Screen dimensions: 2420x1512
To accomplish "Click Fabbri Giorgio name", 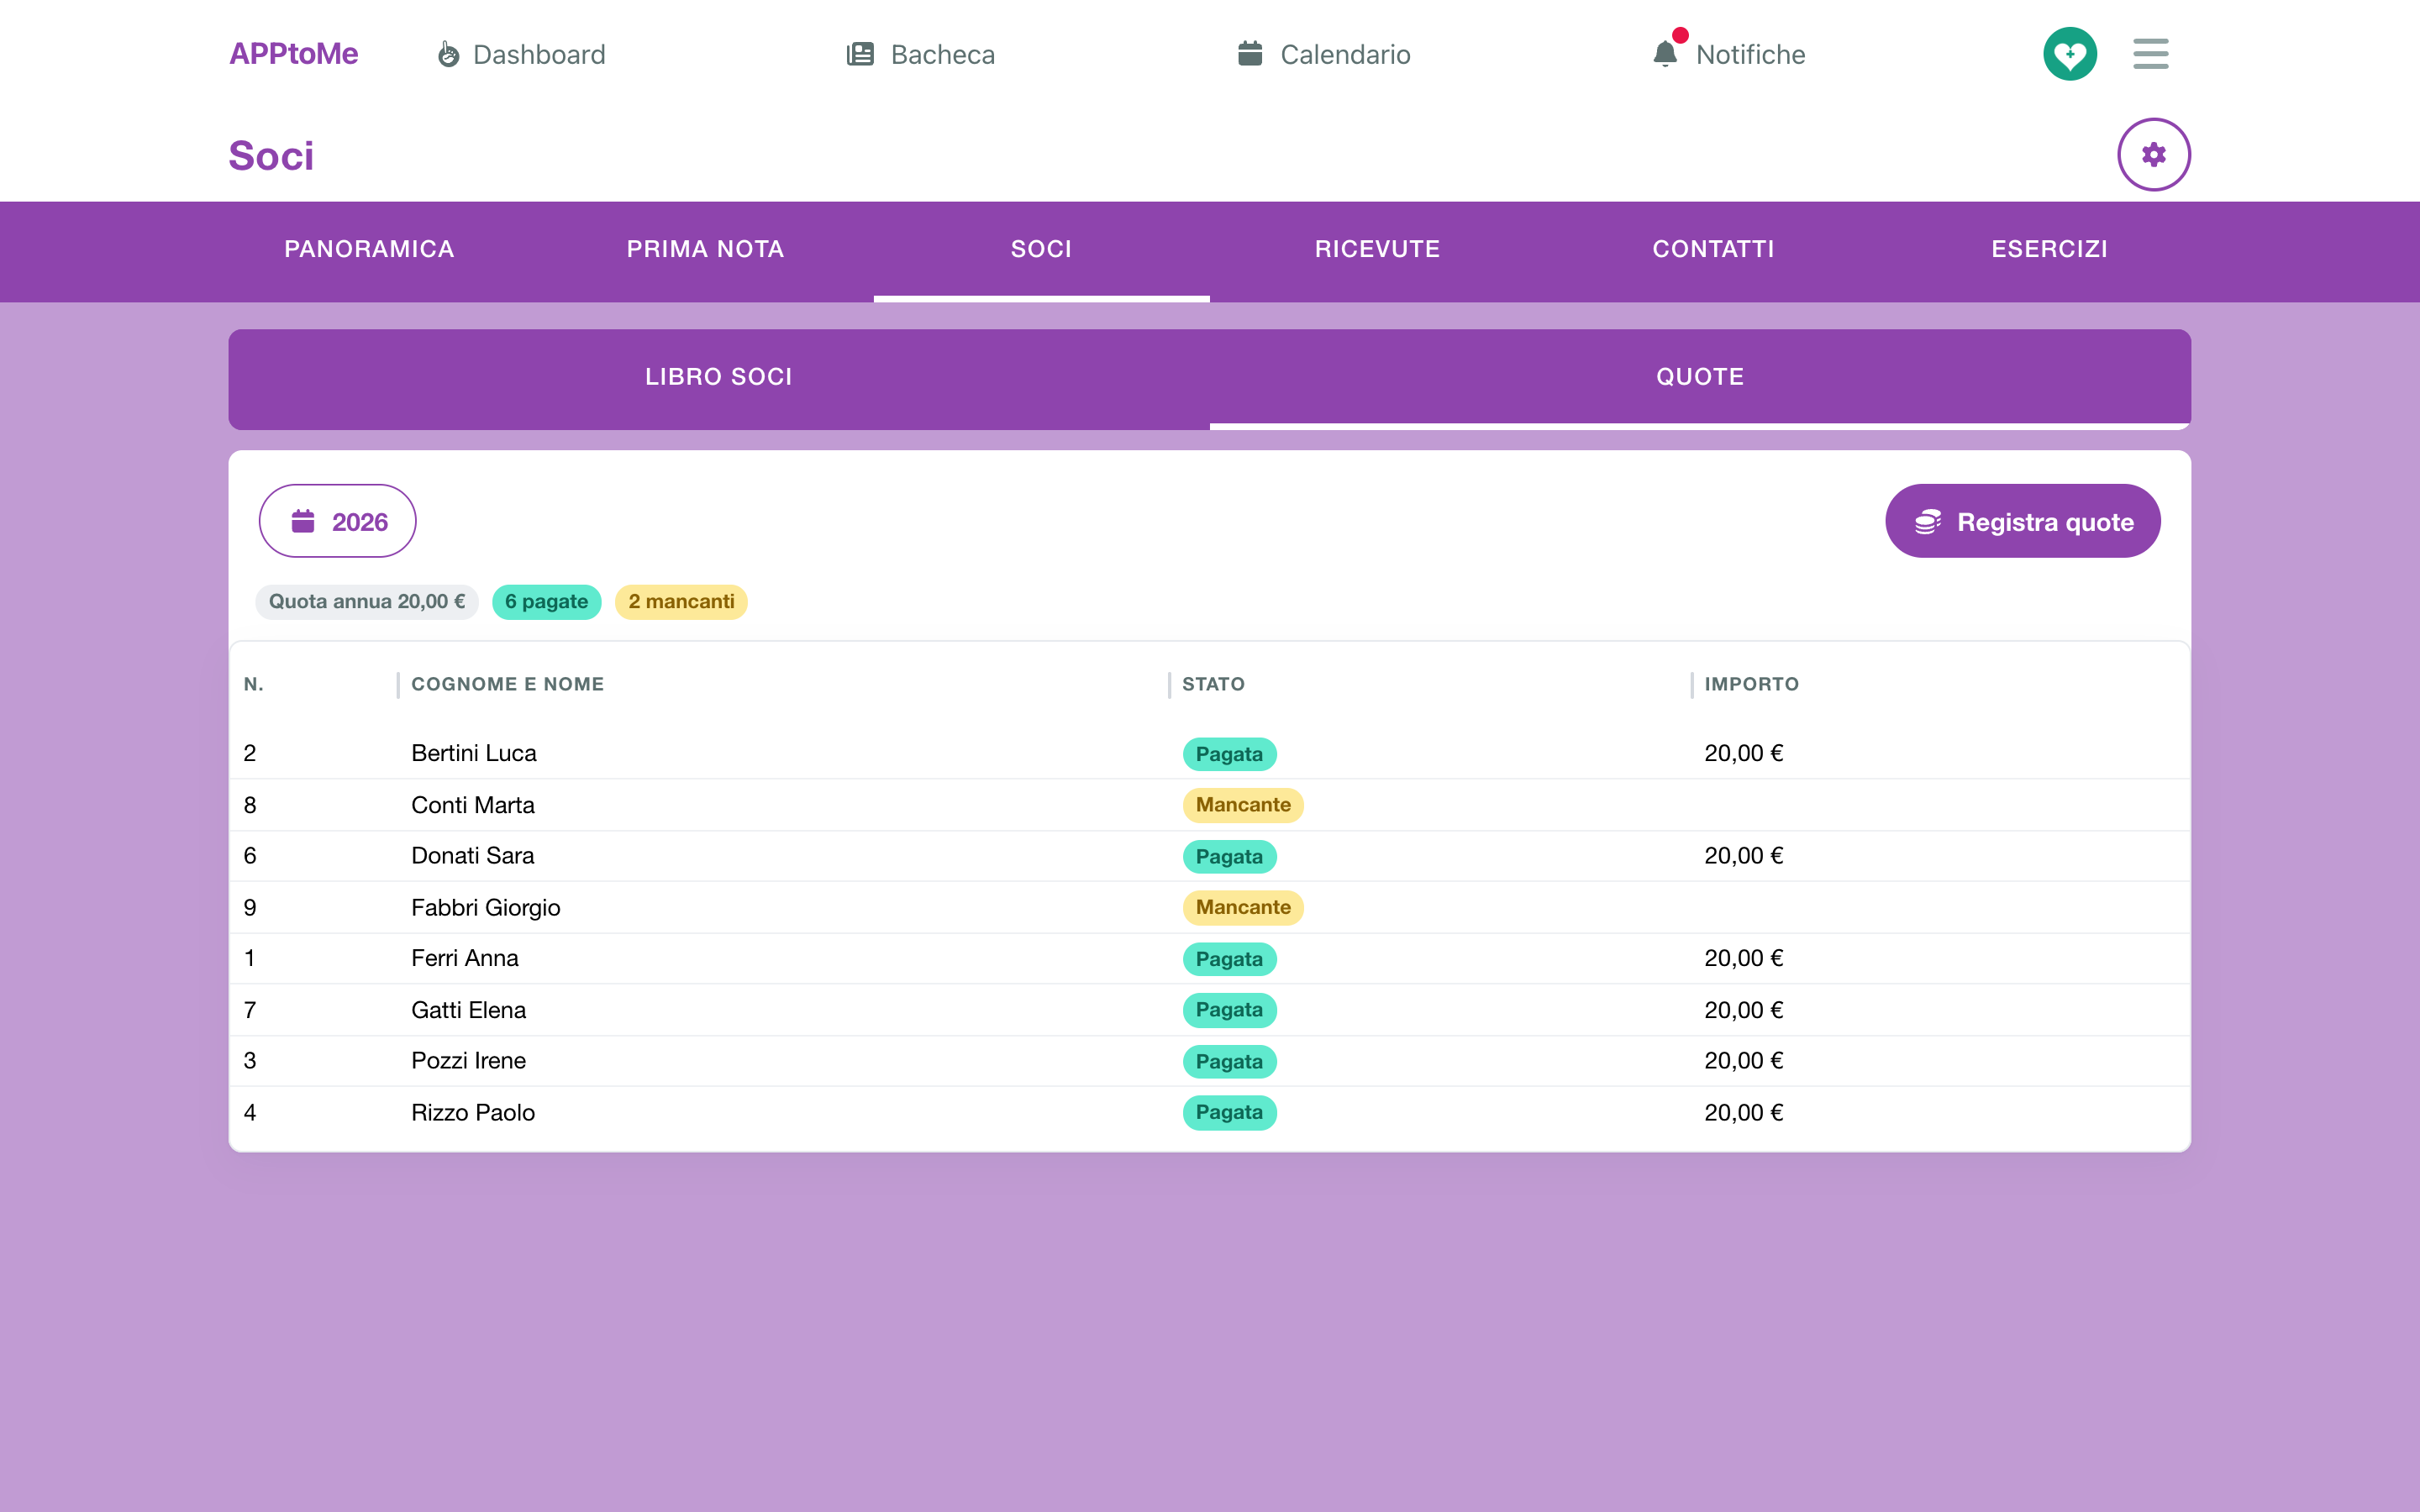I will point(486,908).
